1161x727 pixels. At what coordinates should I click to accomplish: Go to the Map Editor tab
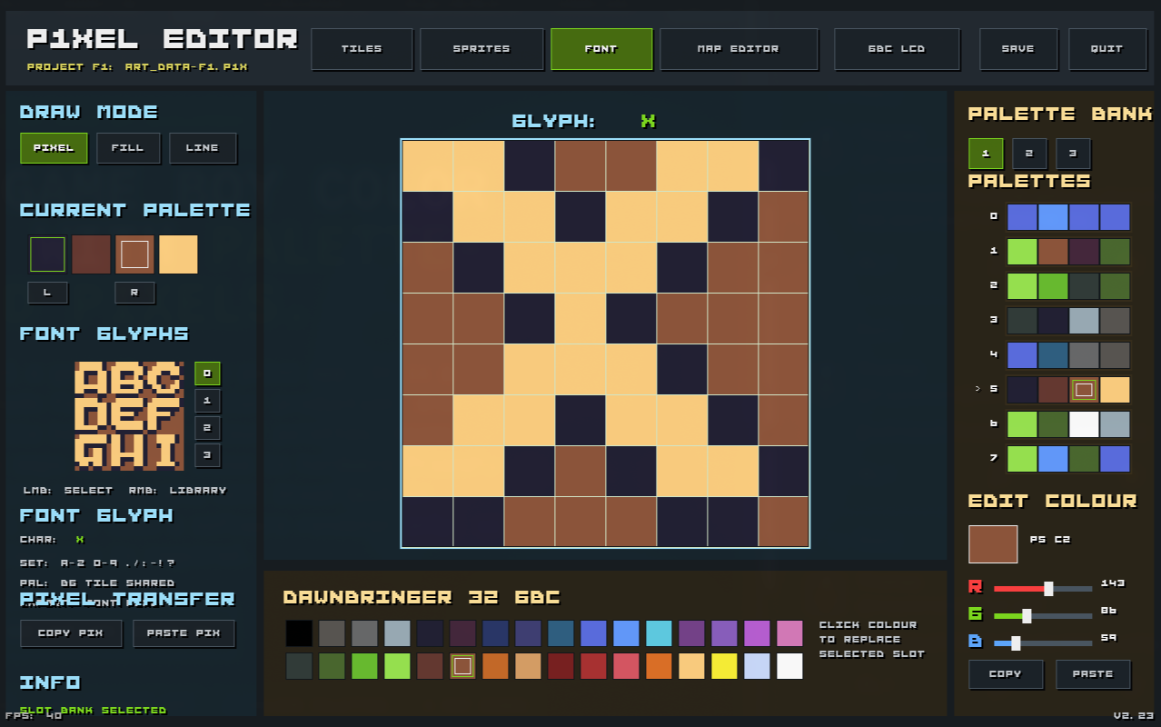[739, 49]
